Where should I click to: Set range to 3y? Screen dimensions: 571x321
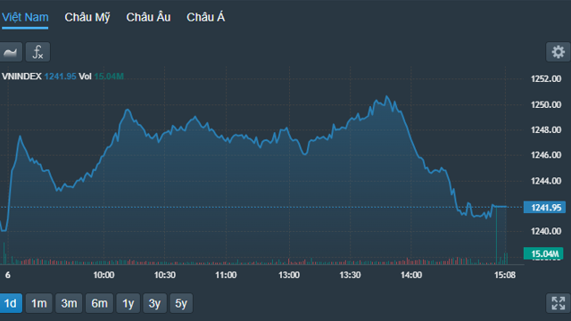click(x=154, y=303)
